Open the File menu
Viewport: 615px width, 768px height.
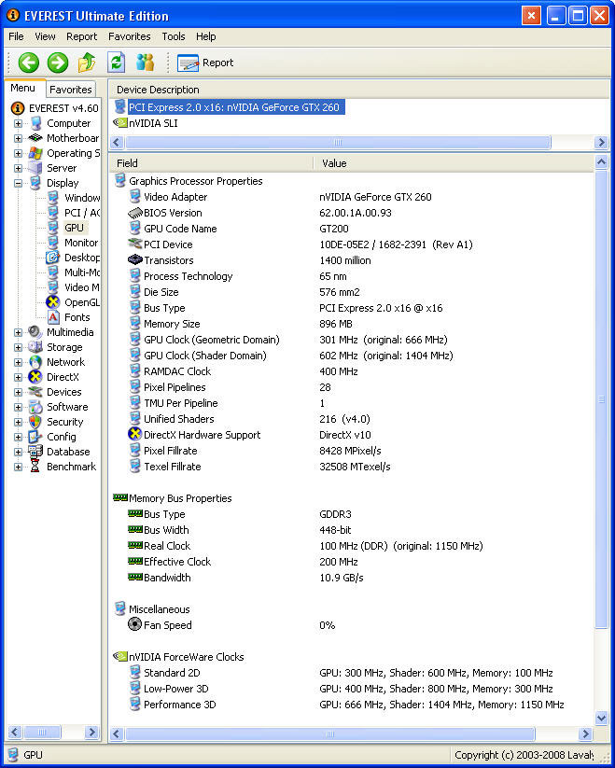16,36
